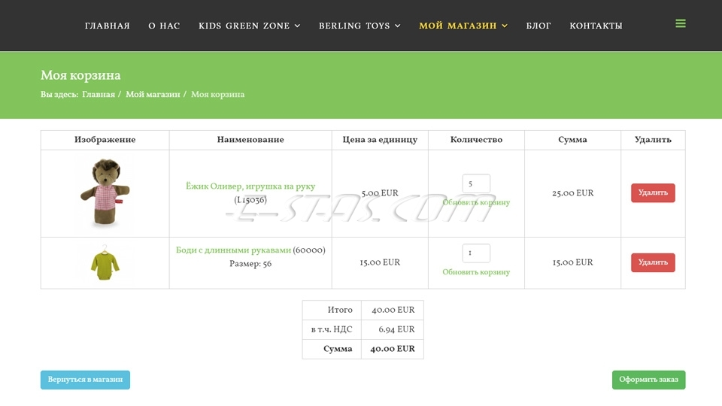
Task: Click the Размер: 56 text
Action: (x=250, y=264)
